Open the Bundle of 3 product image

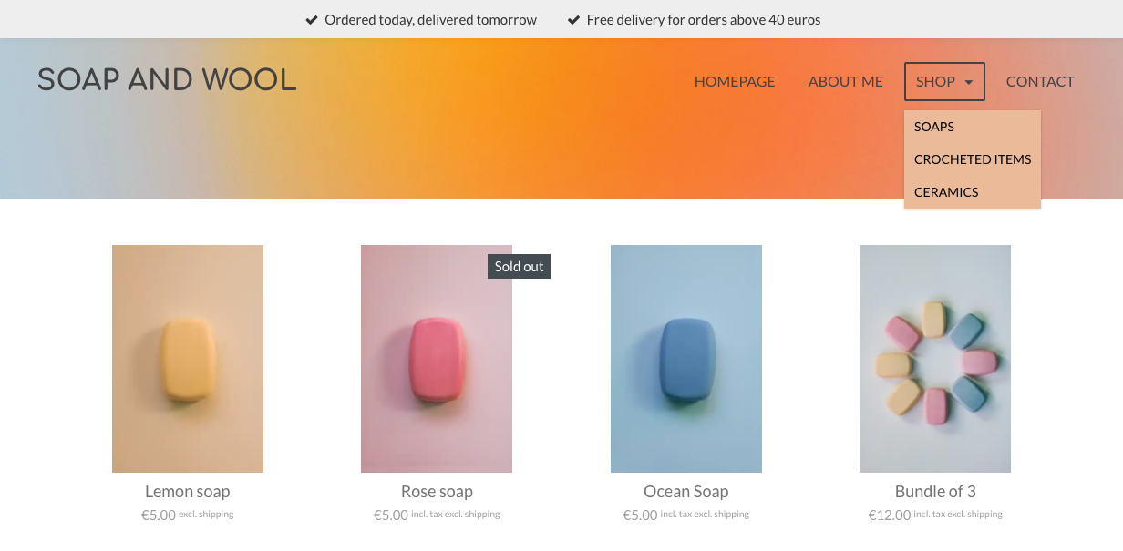click(935, 359)
